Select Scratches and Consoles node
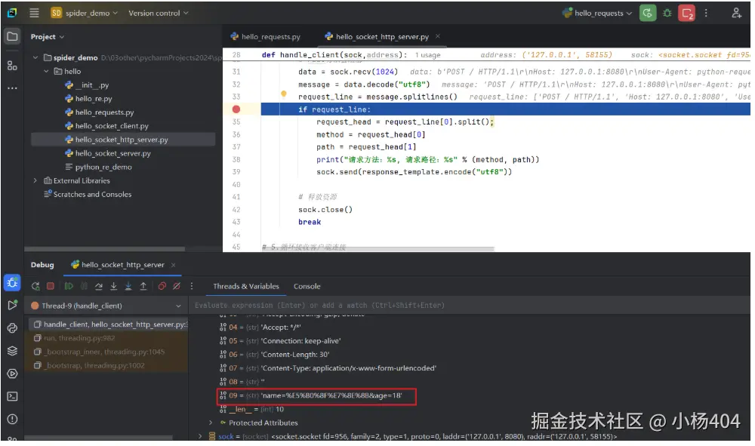 point(88,195)
